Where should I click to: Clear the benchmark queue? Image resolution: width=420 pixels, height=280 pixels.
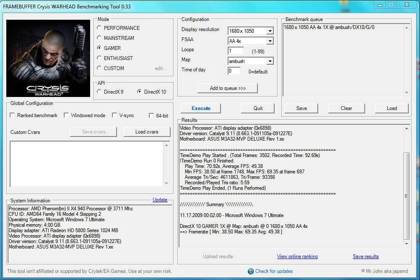pyautogui.click(x=346, y=108)
